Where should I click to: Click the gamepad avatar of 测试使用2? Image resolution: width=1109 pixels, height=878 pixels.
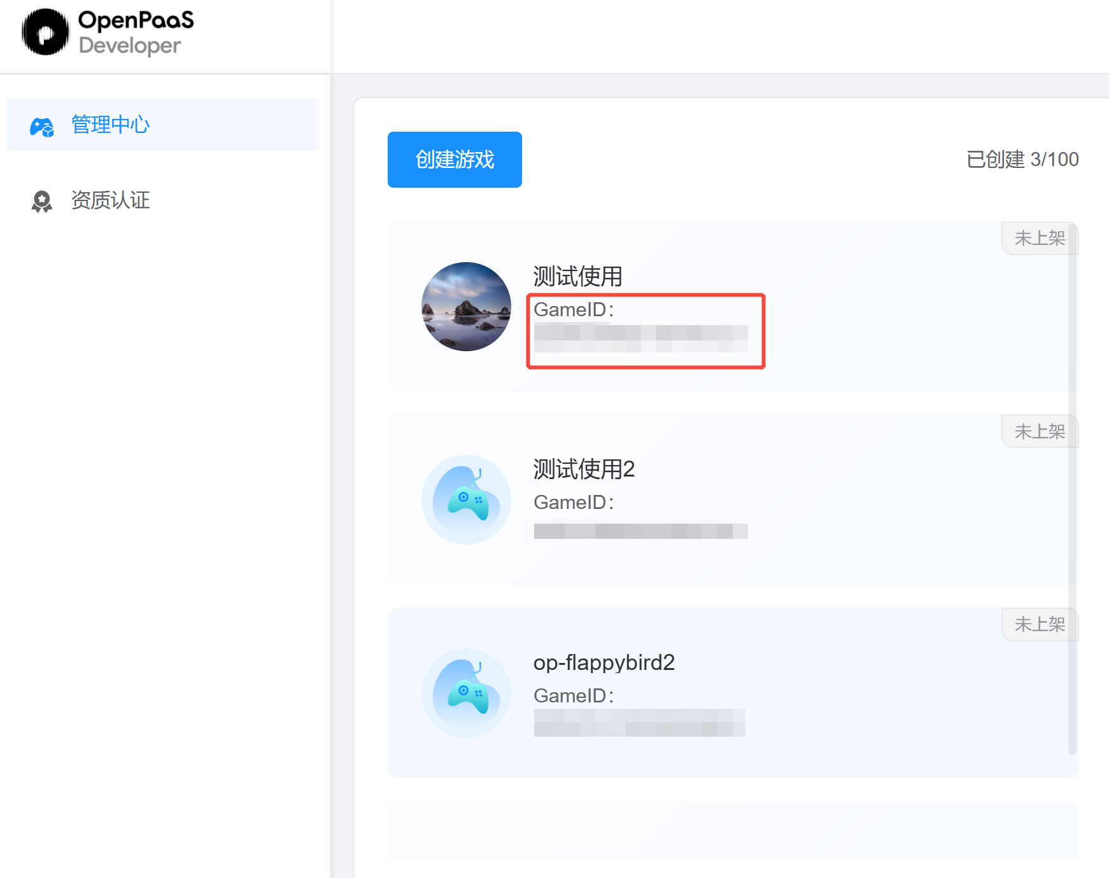tap(466, 499)
